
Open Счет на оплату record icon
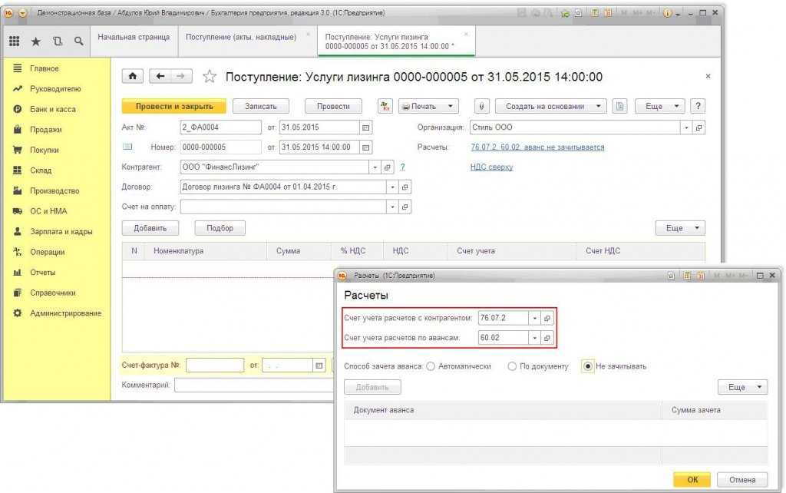[405, 207]
